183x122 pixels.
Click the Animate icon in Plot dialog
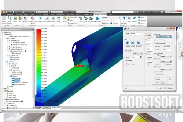click(133, 44)
